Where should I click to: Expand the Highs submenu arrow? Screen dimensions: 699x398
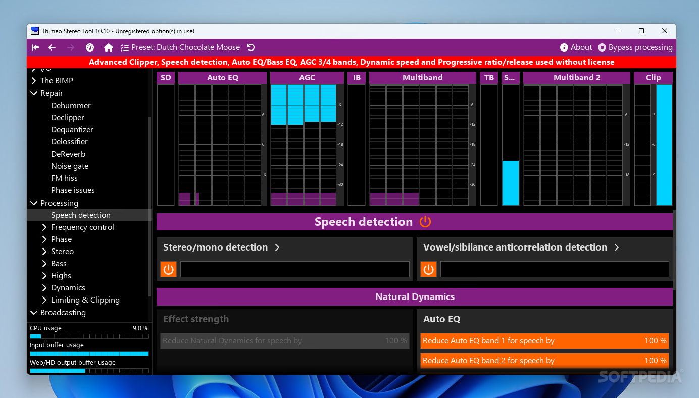pos(44,276)
